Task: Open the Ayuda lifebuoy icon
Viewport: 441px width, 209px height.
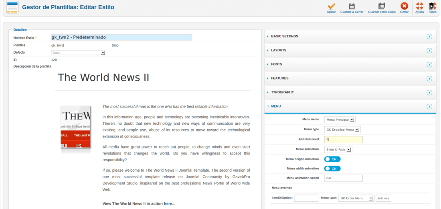Action: coord(419,6)
